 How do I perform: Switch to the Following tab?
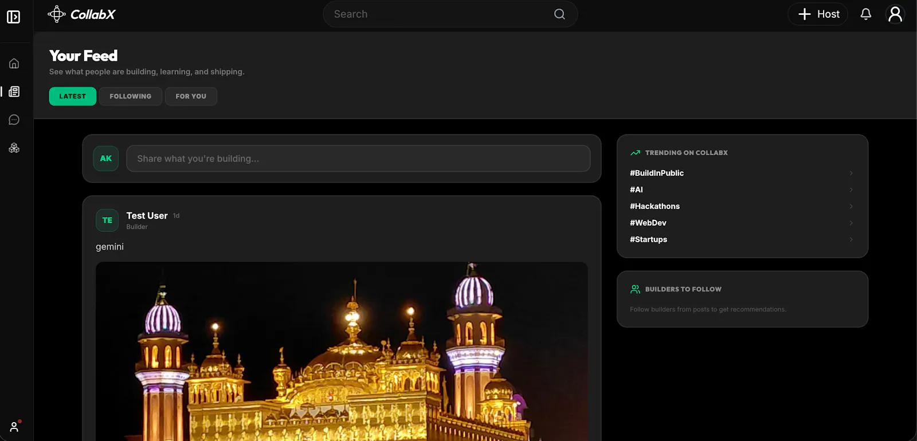click(131, 96)
